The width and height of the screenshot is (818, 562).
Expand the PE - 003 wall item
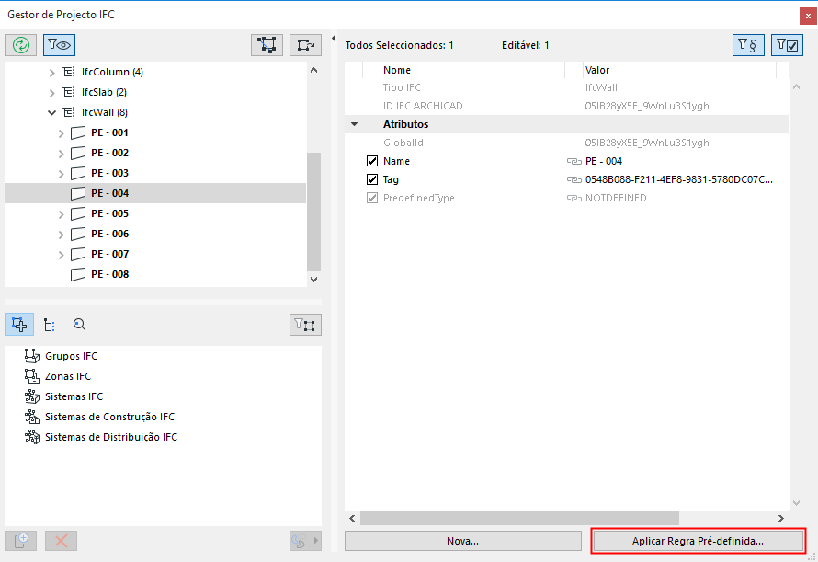pos(61,174)
